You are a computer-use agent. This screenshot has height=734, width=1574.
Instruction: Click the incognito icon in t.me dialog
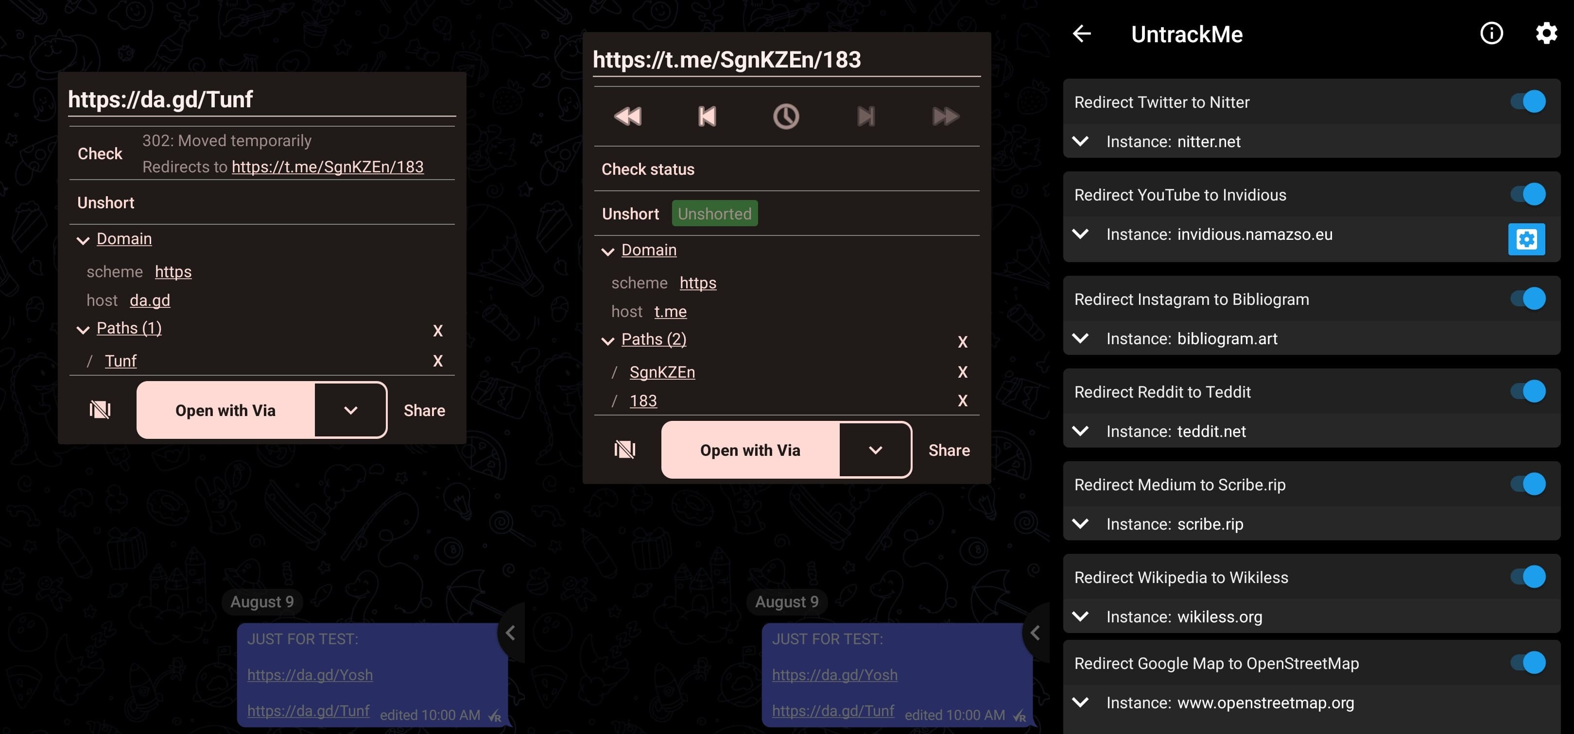point(624,450)
